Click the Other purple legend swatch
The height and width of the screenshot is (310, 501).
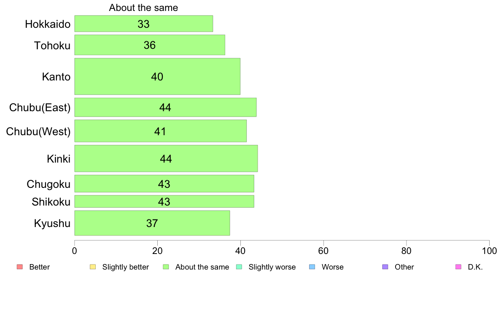click(x=385, y=267)
